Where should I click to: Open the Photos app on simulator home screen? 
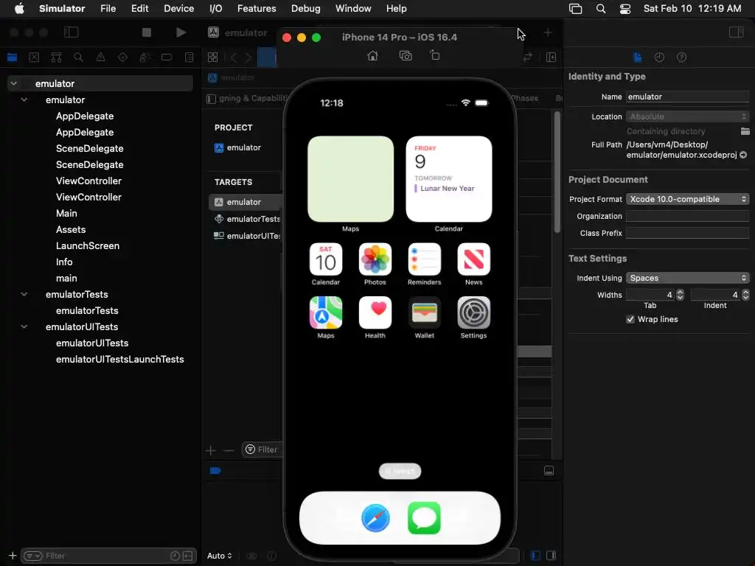[375, 259]
